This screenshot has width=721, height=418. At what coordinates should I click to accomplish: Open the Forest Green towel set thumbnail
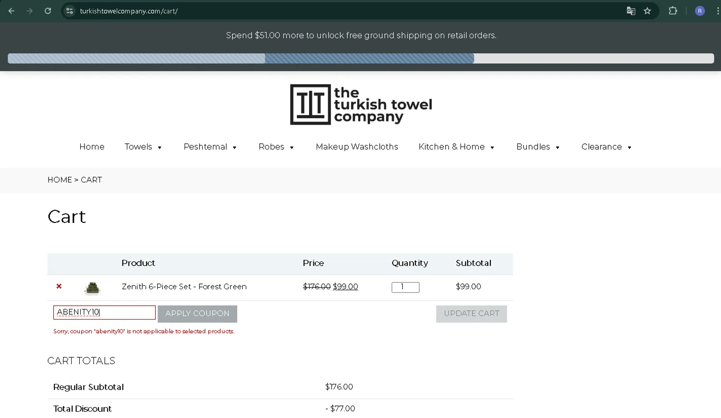[x=92, y=287]
